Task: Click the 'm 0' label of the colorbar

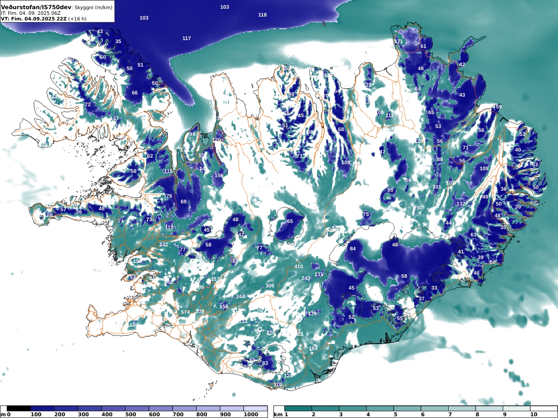Action: coord(6,415)
